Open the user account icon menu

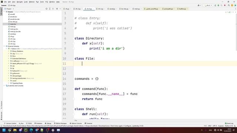click(199, 5)
